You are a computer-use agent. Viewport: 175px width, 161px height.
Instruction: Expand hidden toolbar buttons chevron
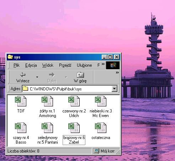(117, 72)
